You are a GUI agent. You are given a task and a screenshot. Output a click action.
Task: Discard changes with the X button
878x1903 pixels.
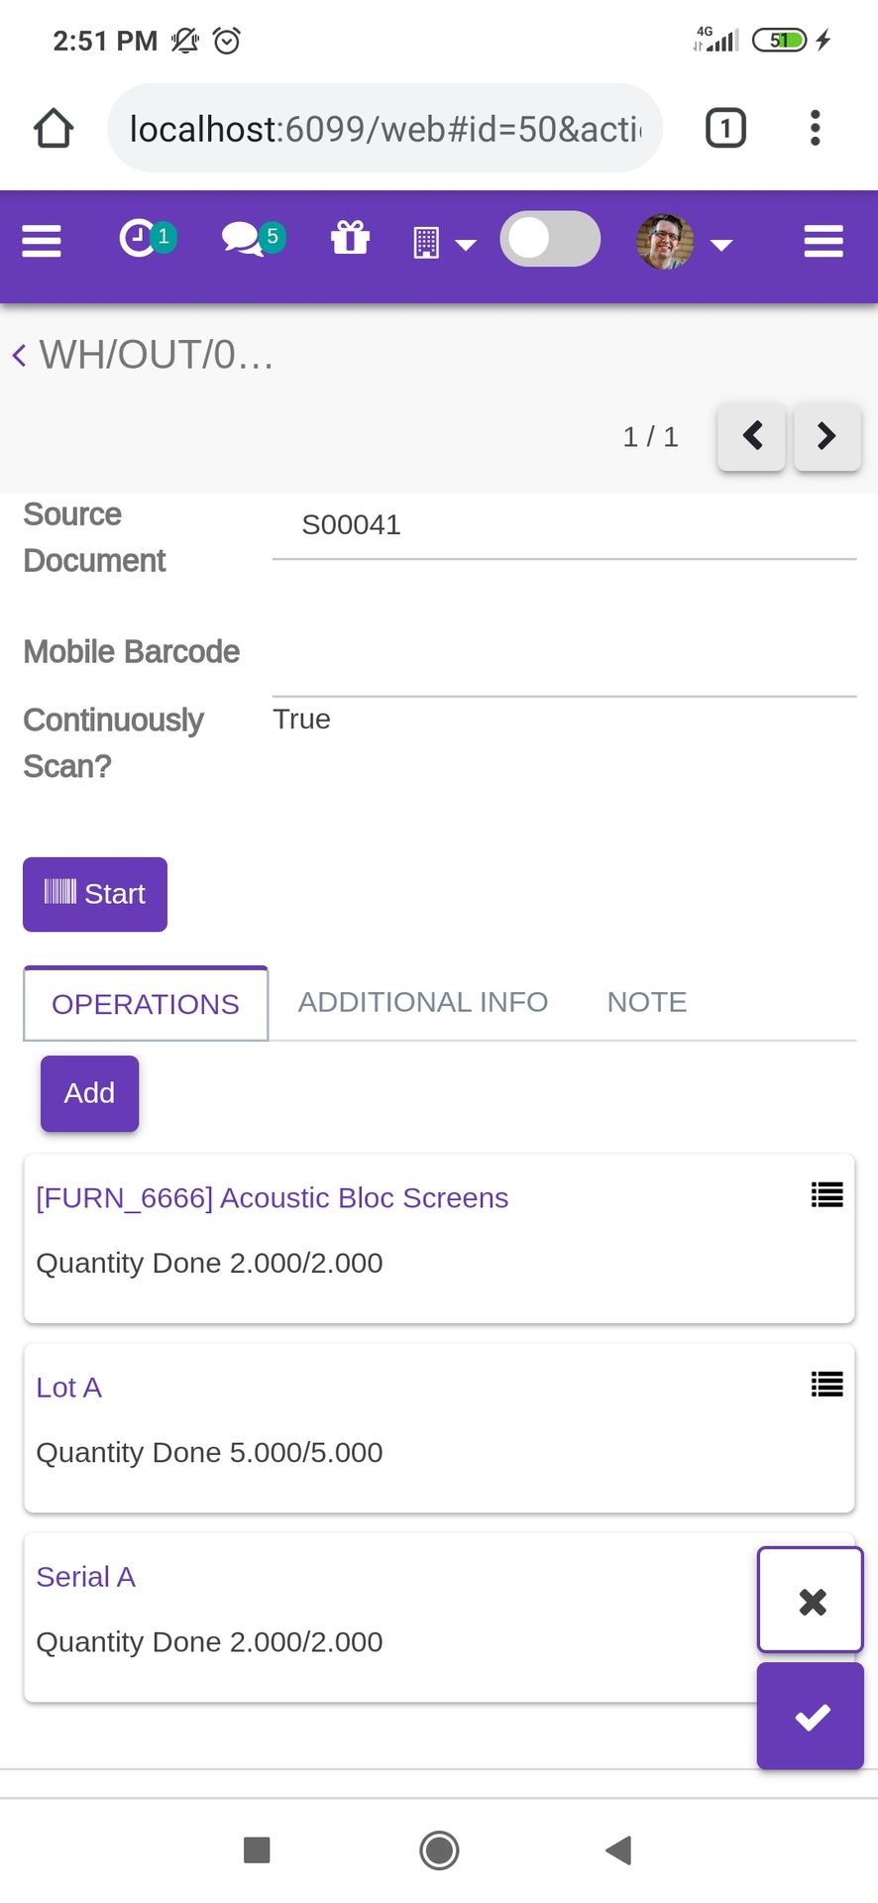[811, 1601]
